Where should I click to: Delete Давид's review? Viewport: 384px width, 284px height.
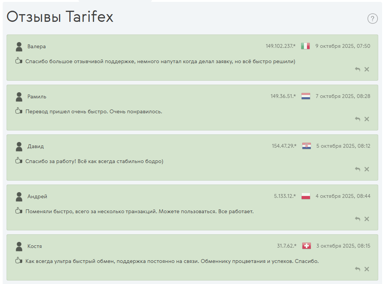(x=367, y=169)
